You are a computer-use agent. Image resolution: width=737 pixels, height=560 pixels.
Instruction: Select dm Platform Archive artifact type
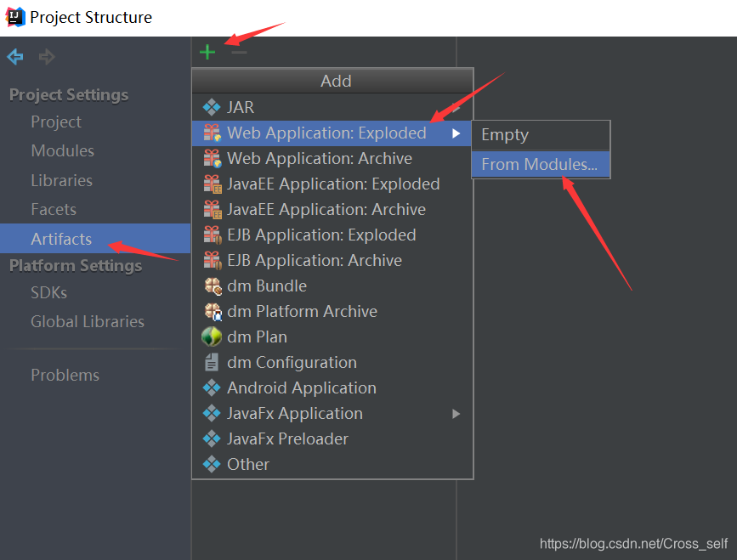332,312
